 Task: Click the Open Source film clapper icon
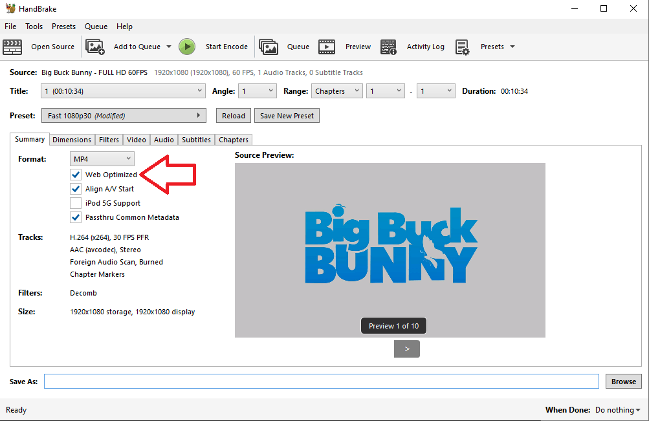[12, 47]
